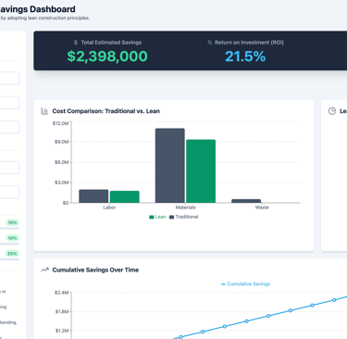Click the topmost input field in the left panel

pyautogui.click(x=9, y=78)
